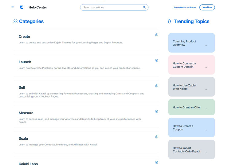232x165 pixels.
Task: Click the Help Center title
Action: tap(38, 7)
